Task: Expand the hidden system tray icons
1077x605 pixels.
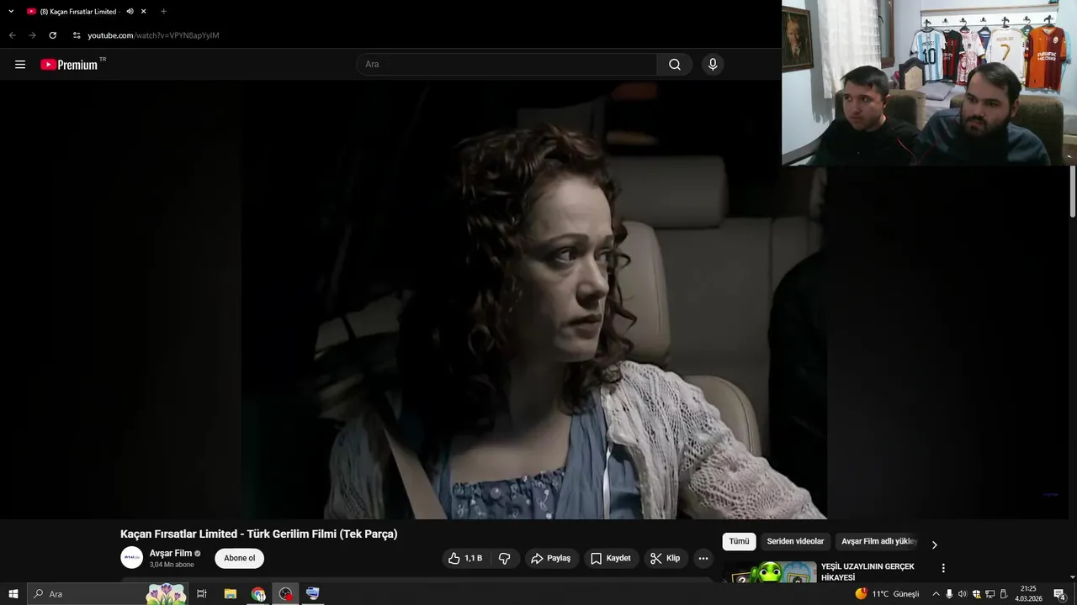Action: (x=936, y=594)
